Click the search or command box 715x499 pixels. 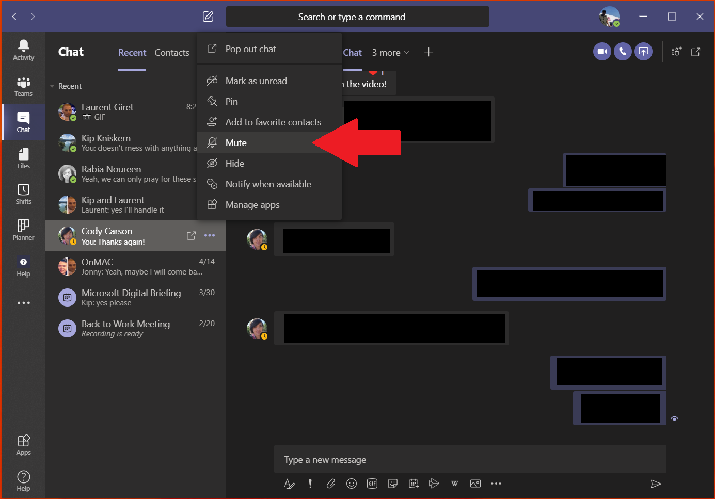[x=357, y=17]
